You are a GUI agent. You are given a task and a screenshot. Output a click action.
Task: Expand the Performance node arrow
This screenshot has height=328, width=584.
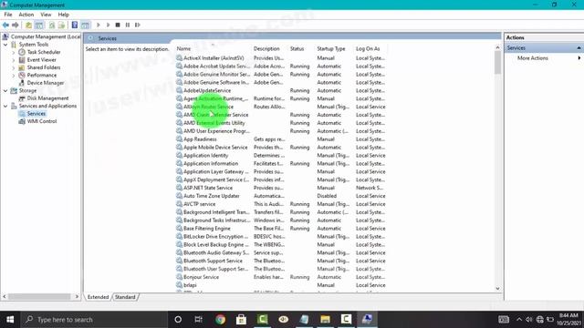[x=14, y=75]
